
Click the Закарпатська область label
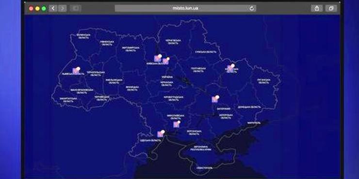tap(68, 100)
